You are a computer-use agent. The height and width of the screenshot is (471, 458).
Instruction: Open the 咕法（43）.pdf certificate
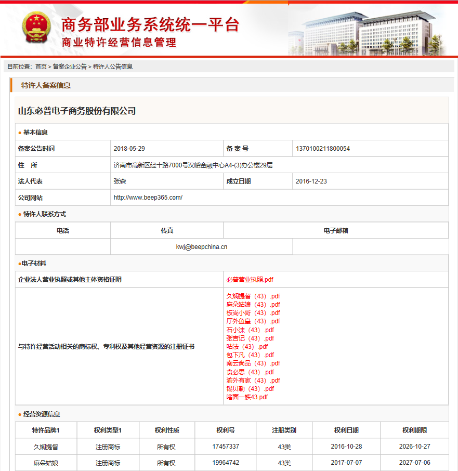point(247,347)
